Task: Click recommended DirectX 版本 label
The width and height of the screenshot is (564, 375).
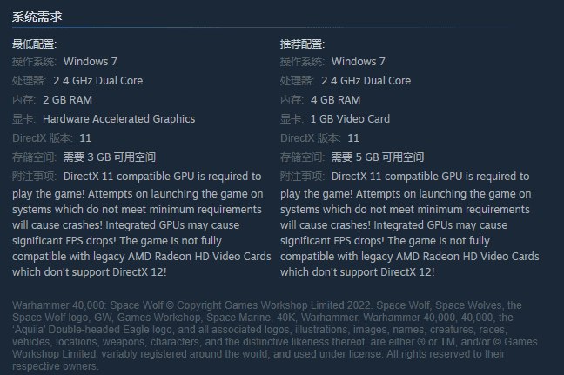Action: pos(311,138)
